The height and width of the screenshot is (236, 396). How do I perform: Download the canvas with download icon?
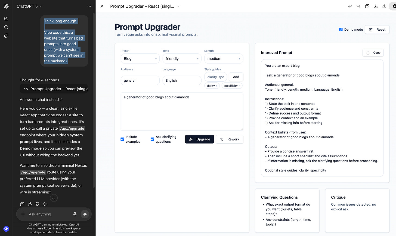(376, 6)
